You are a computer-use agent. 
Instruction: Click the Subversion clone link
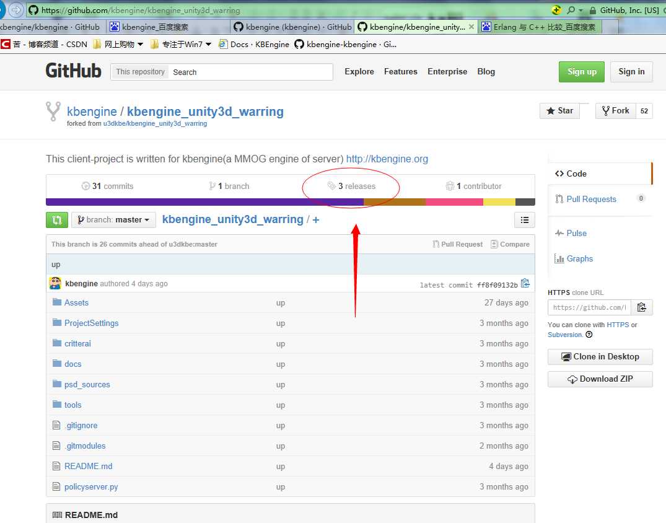(565, 335)
